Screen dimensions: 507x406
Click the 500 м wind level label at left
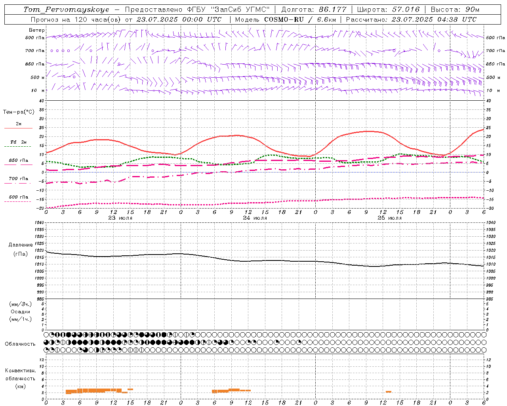[38, 77]
